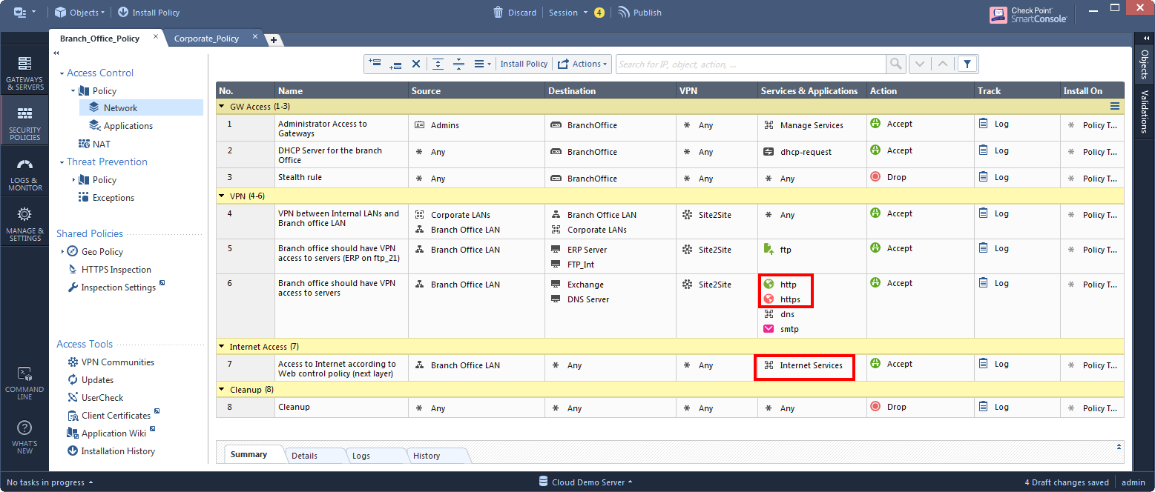The width and height of the screenshot is (1155, 492).
Task: Click Install Policy in top bar
Action: coord(148,12)
